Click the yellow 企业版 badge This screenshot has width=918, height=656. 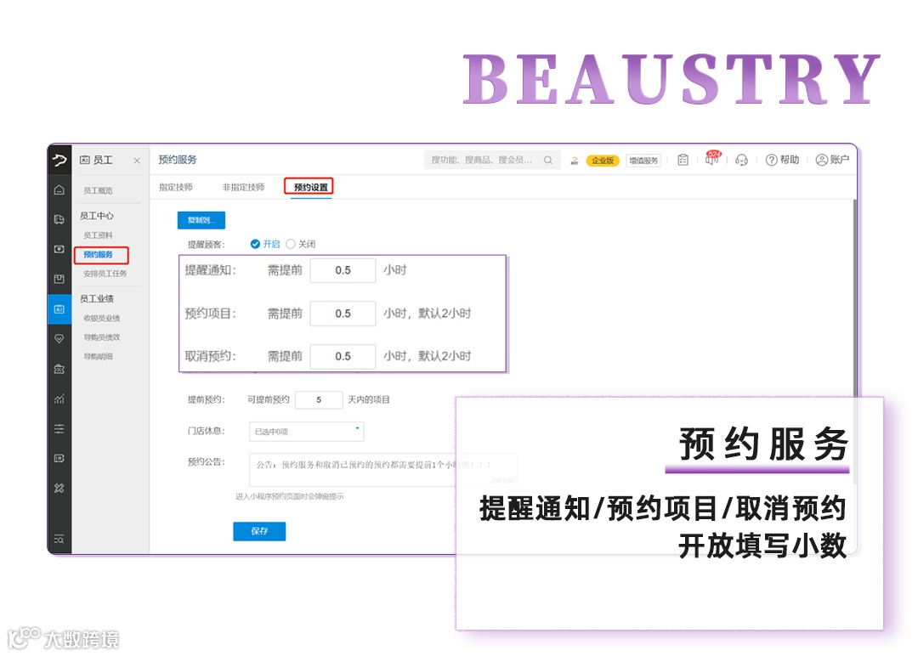603,161
